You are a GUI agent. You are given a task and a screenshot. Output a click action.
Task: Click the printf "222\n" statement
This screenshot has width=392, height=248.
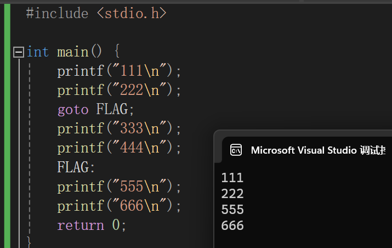point(118,91)
